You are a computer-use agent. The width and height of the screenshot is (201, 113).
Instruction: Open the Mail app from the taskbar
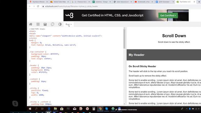pyautogui.click(x=74, y=109)
